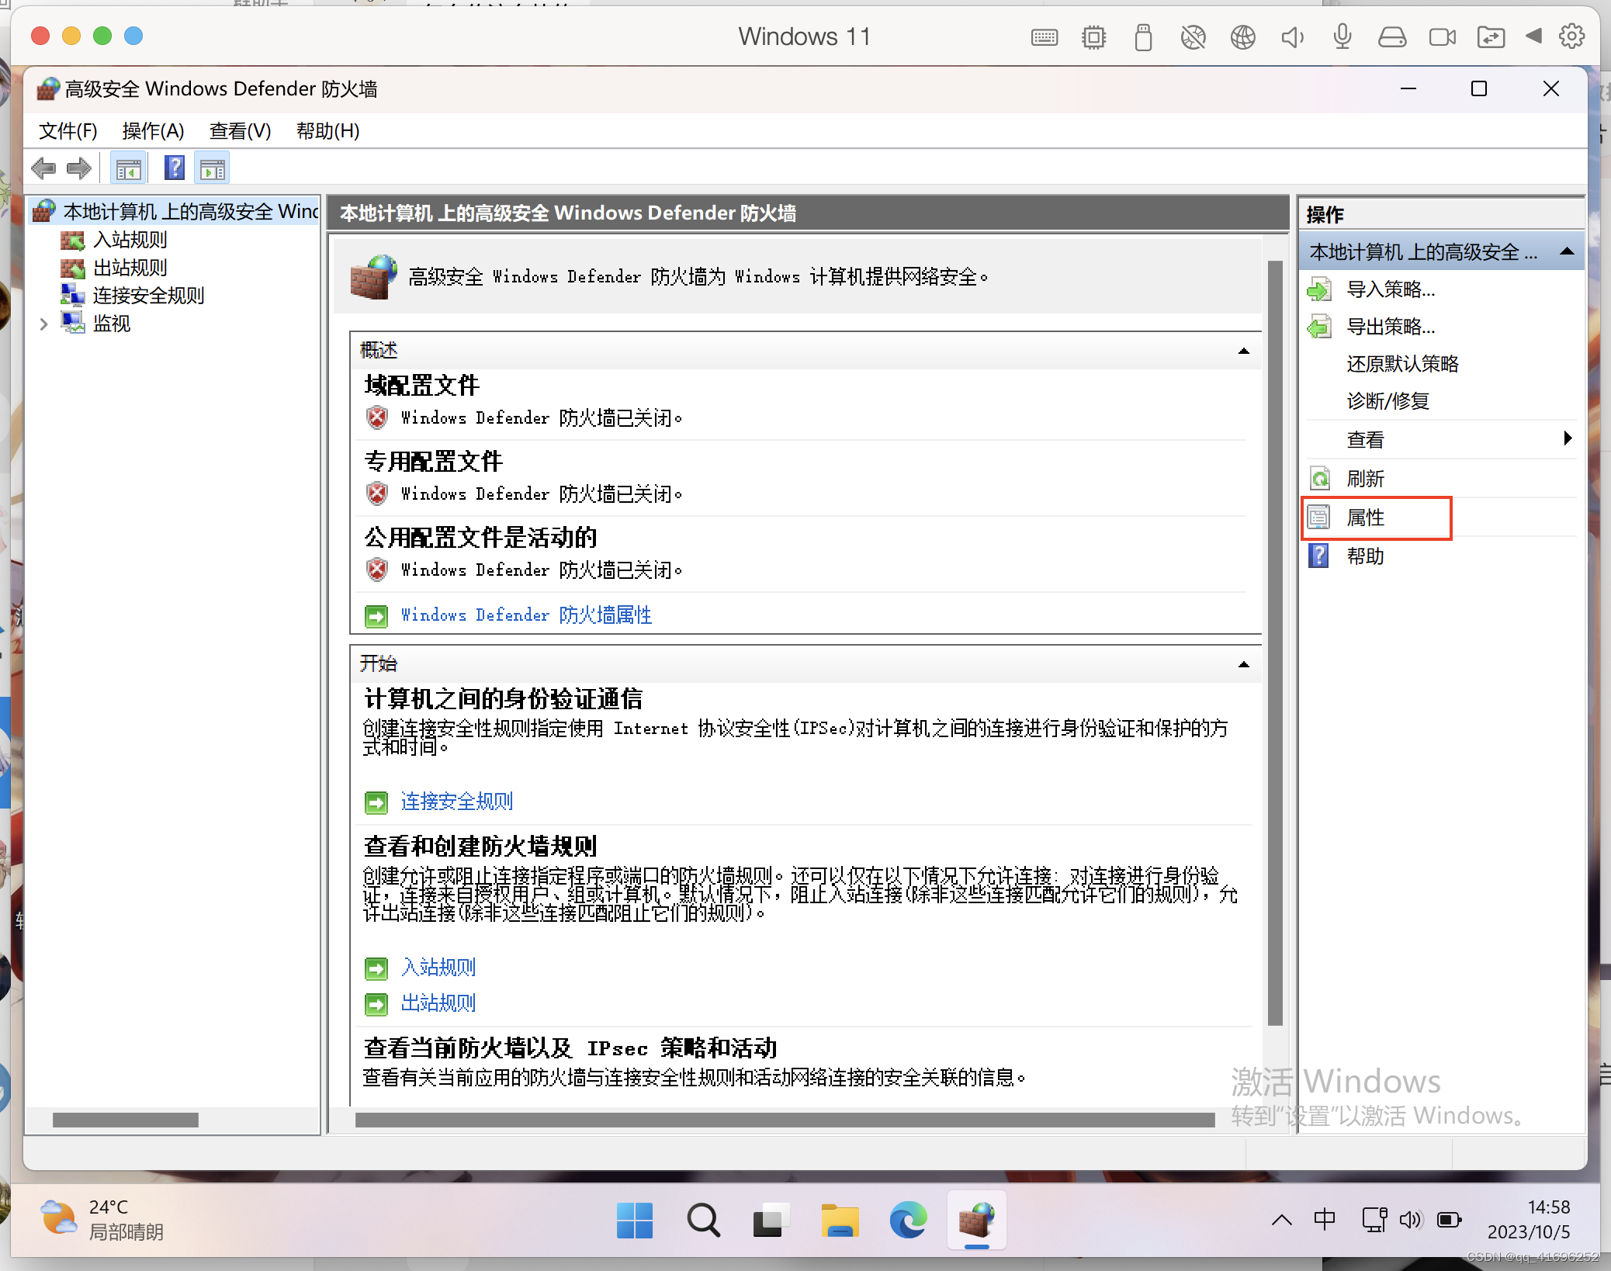Viewport: 1611px width, 1271px height.
Task: Open the 帮助(H) menu
Action: (x=327, y=131)
